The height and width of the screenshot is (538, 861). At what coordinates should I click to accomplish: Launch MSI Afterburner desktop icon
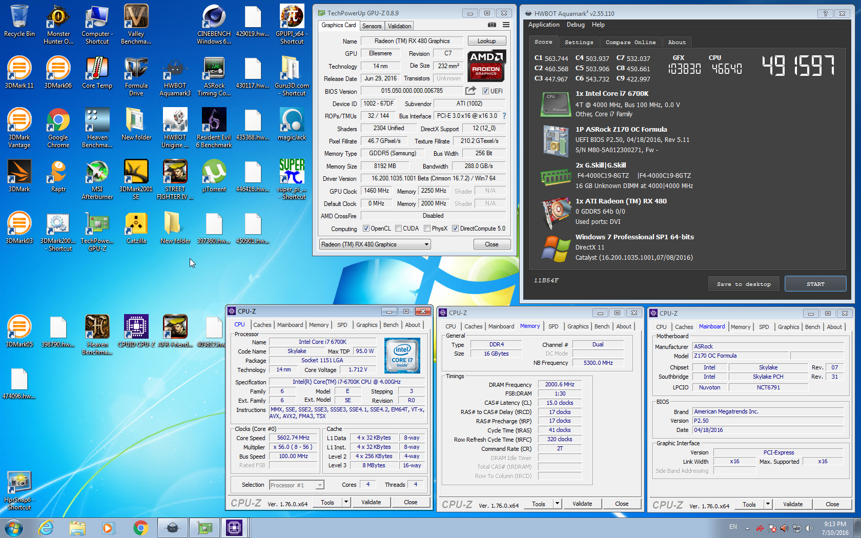click(97, 180)
